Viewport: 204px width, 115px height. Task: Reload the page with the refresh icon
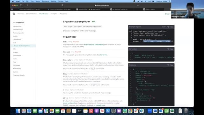(x=138, y=5)
